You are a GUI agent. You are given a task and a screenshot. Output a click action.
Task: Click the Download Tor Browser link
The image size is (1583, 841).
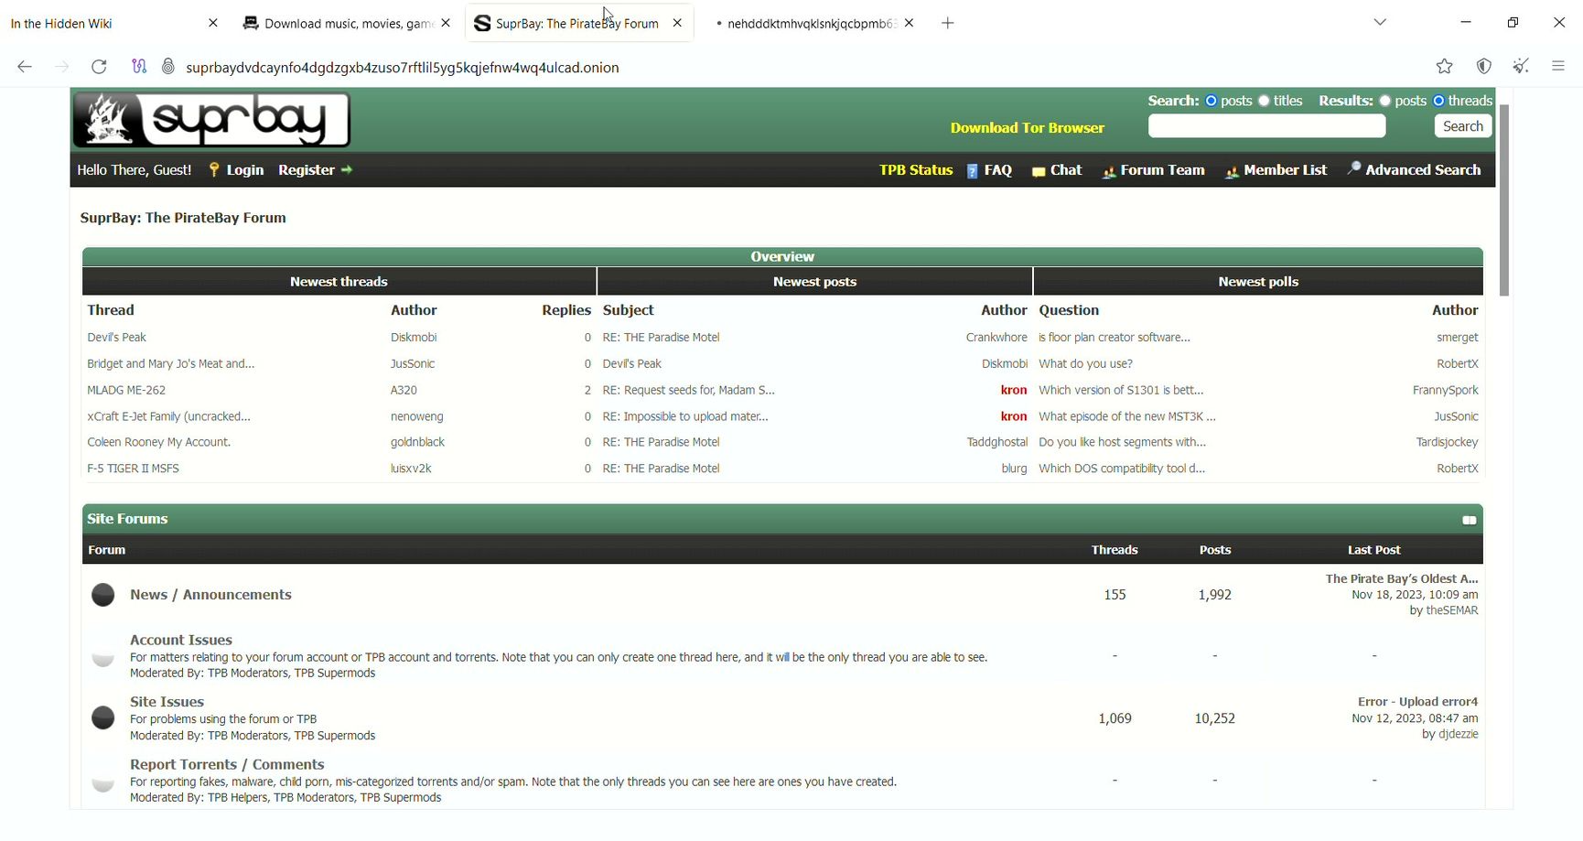pos(1028,128)
